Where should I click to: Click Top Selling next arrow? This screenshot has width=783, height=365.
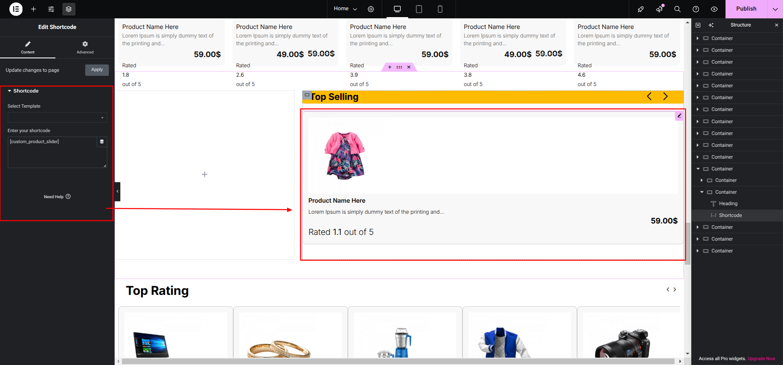(x=665, y=96)
